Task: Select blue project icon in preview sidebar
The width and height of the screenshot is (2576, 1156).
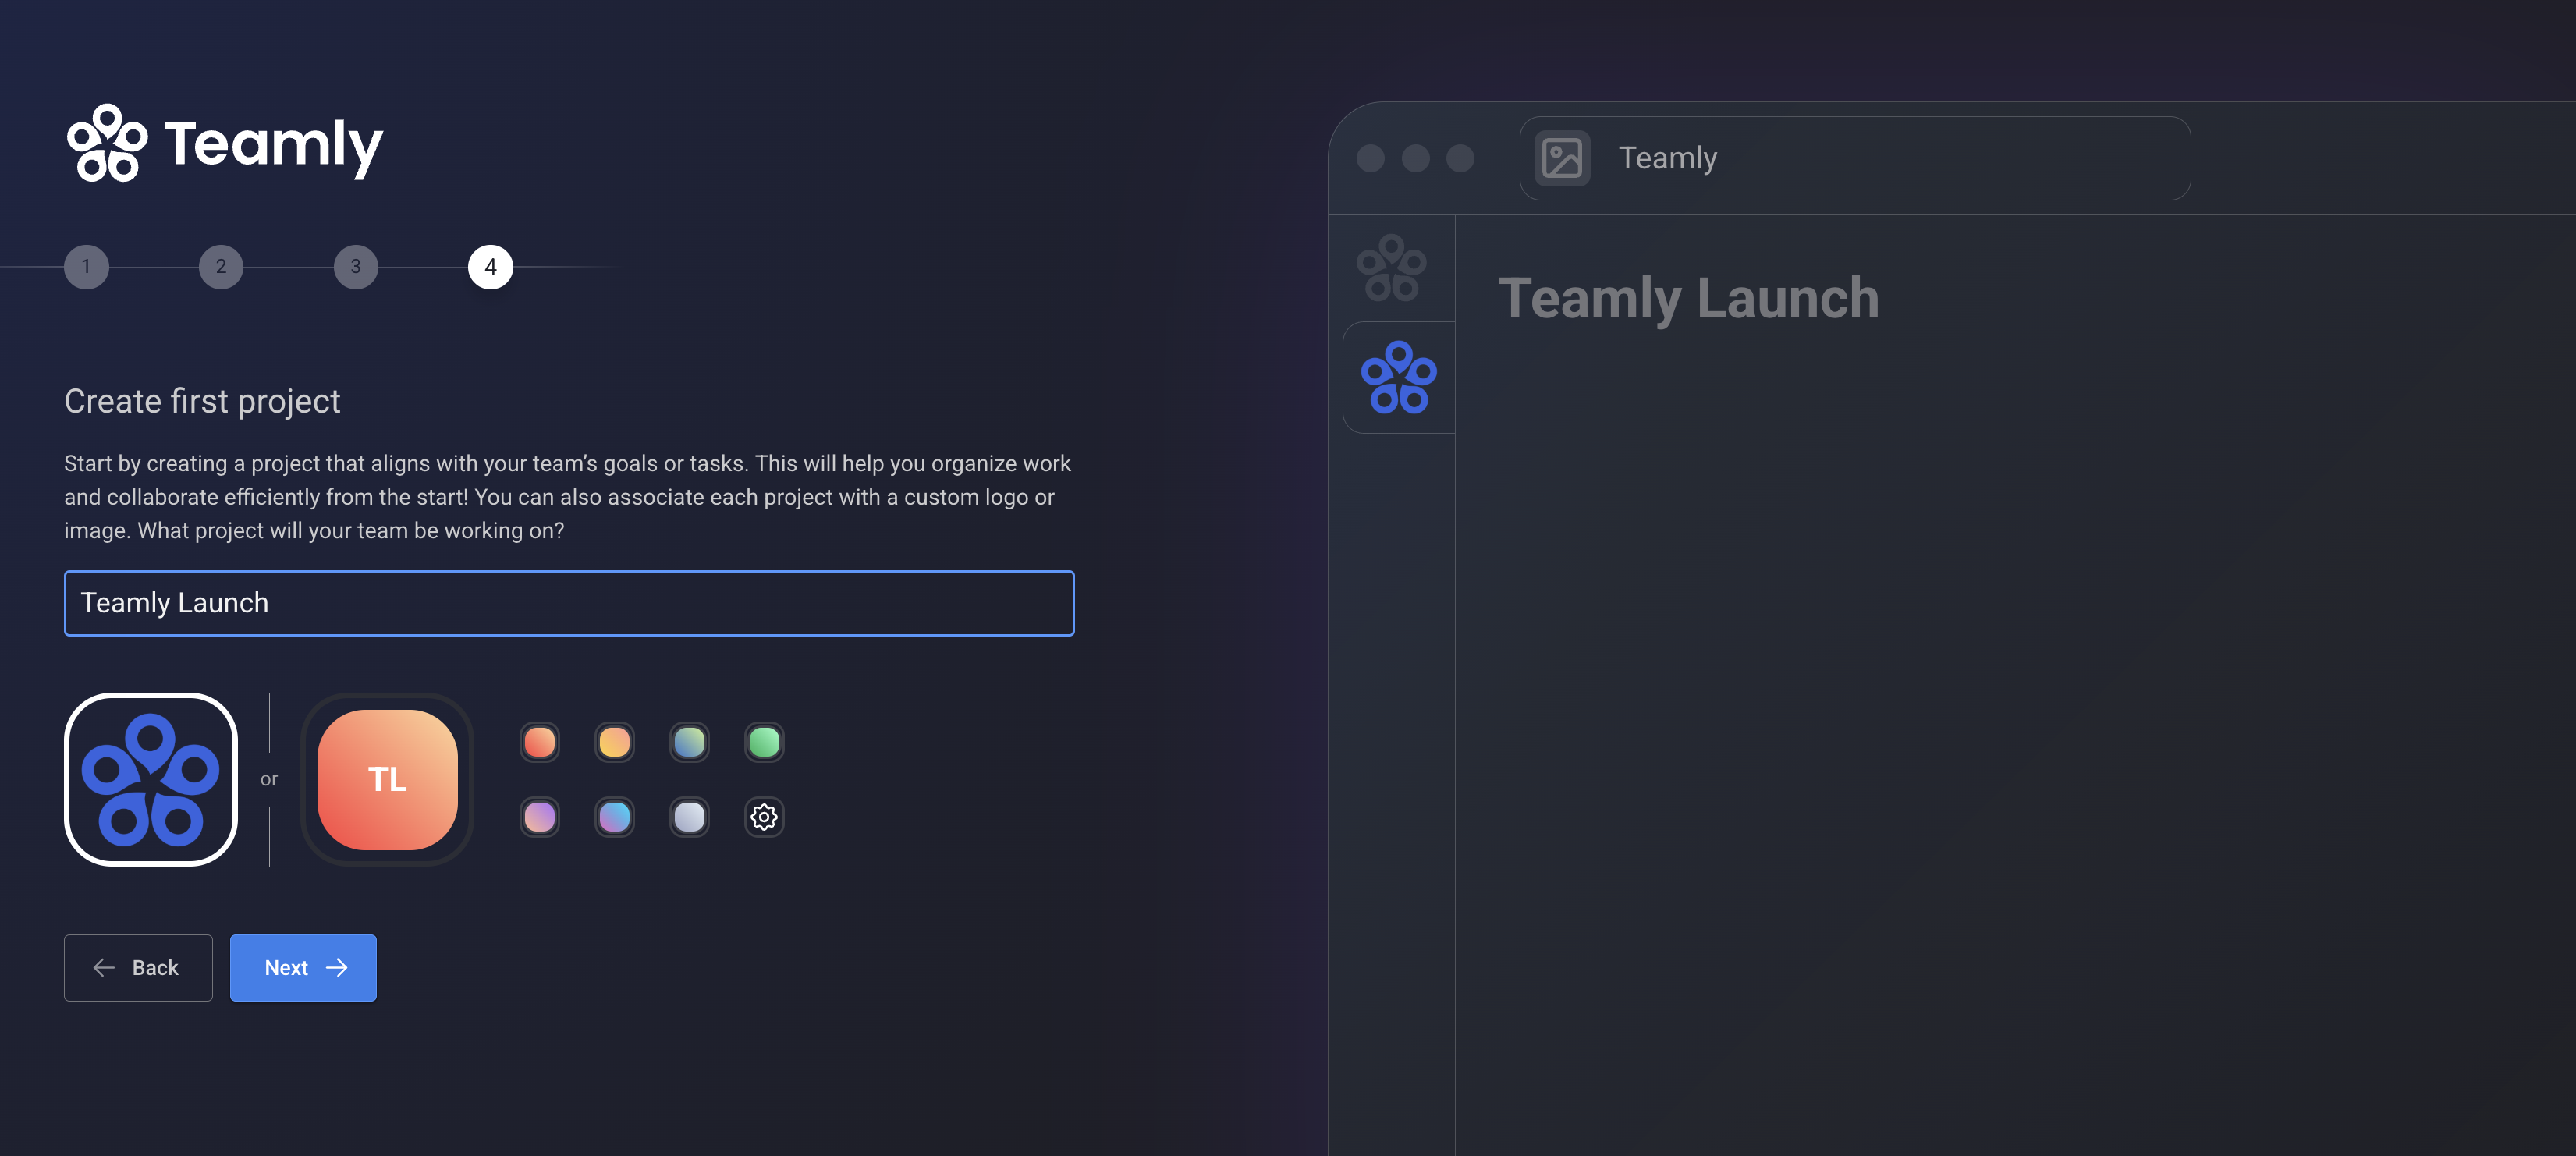Action: pos(1398,377)
